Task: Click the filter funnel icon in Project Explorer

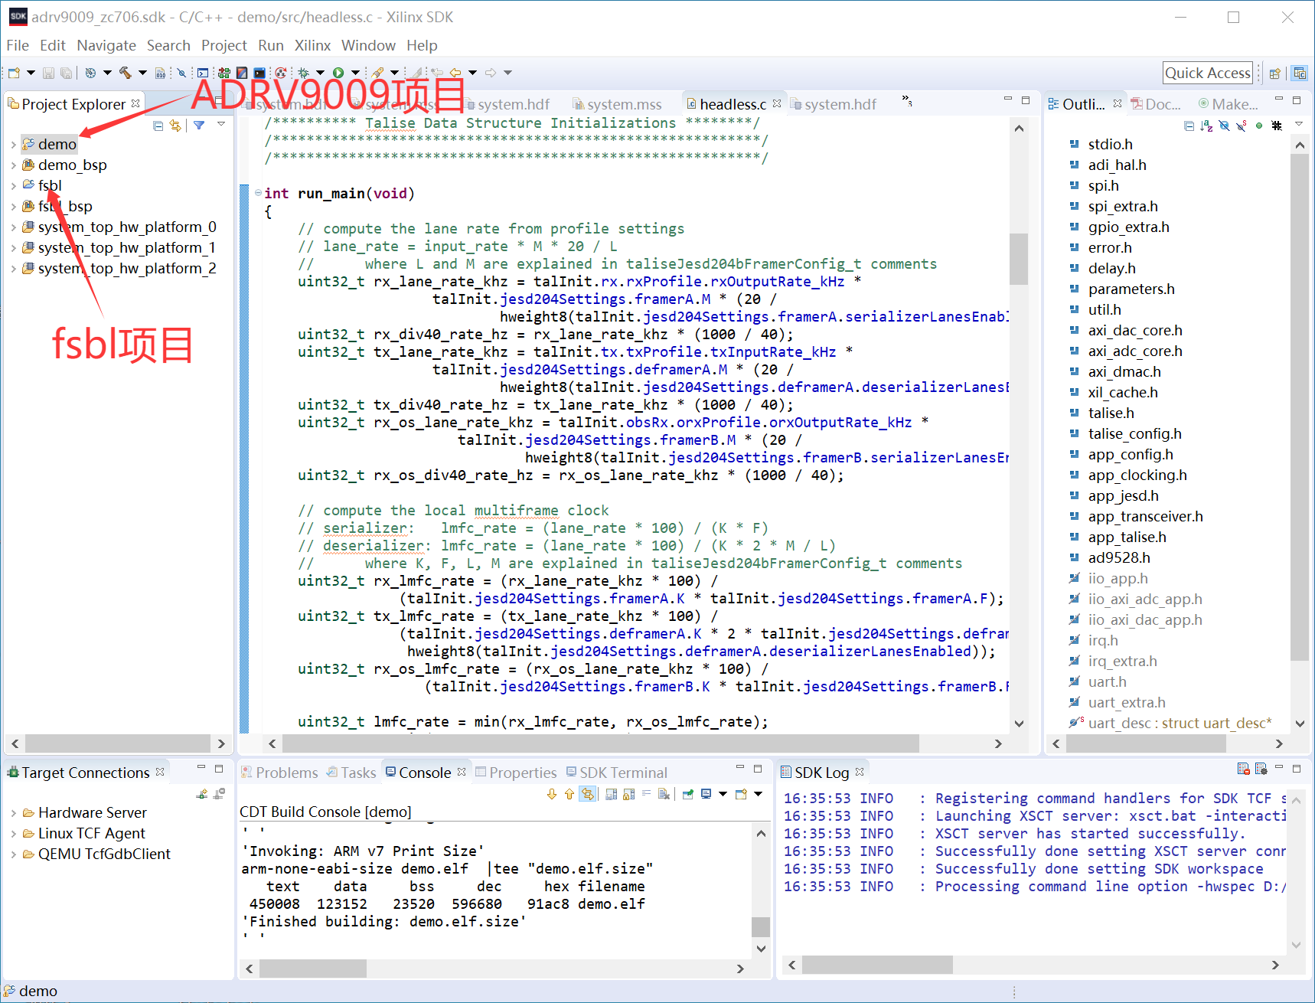Action: tap(199, 125)
